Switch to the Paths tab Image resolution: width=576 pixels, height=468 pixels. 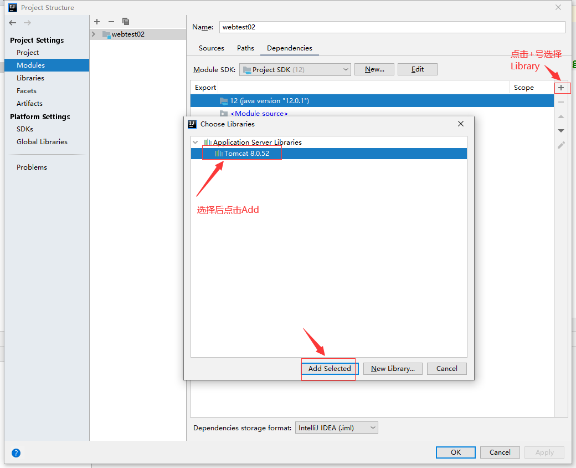click(x=245, y=48)
